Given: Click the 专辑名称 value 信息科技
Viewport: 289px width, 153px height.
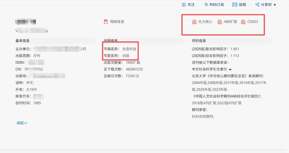Looking at the screenshot, I should [129, 49].
